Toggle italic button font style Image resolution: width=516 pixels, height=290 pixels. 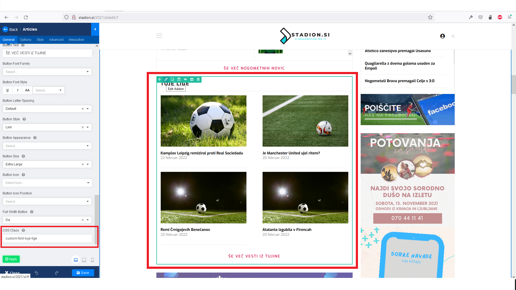pyautogui.click(x=17, y=90)
